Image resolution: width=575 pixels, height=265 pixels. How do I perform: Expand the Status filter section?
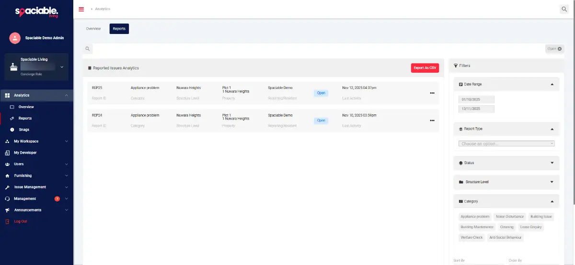[552, 163]
